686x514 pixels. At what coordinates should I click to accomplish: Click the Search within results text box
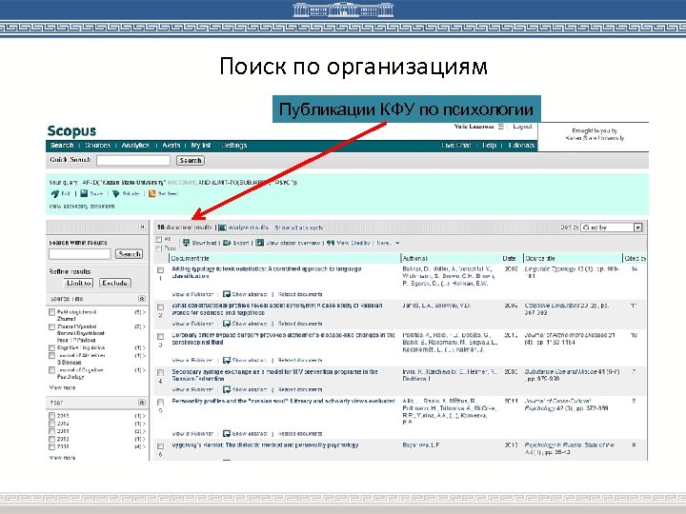[80, 254]
